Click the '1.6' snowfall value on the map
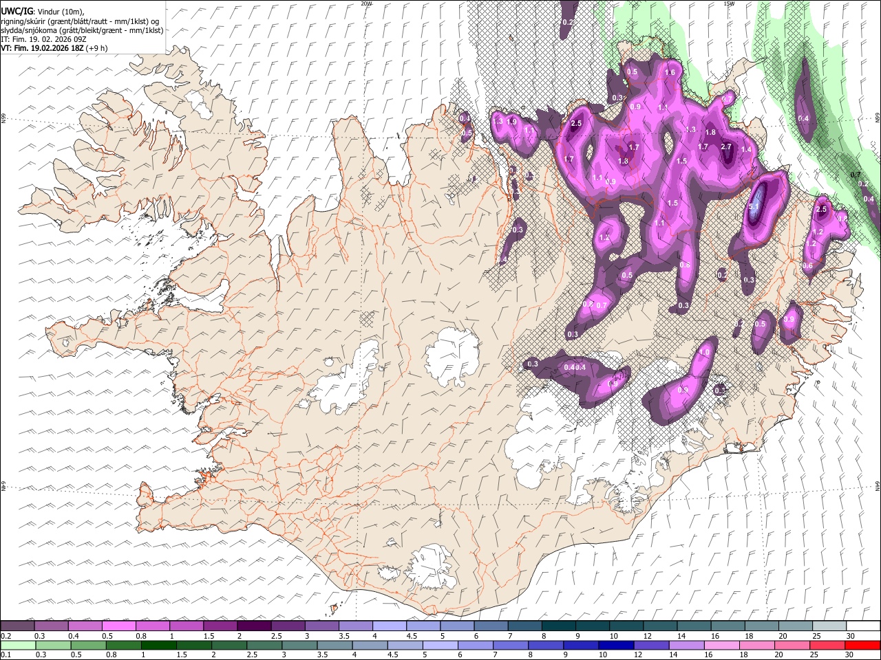This screenshot has height=660, width=881. 670,72
